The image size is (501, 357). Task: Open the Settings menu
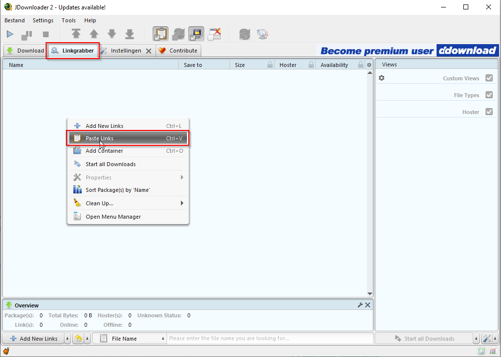click(43, 20)
